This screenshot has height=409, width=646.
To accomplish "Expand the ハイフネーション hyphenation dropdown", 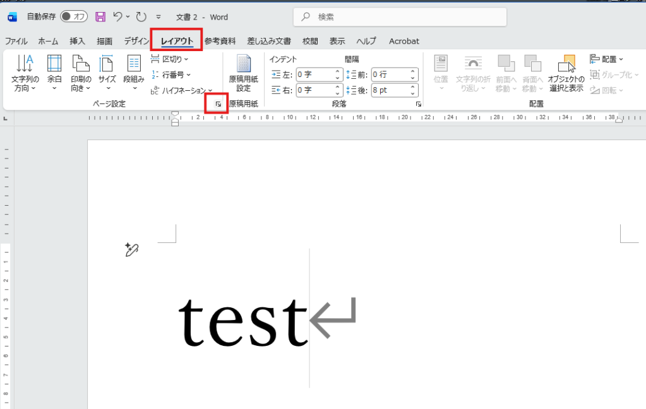I will tap(182, 91).
